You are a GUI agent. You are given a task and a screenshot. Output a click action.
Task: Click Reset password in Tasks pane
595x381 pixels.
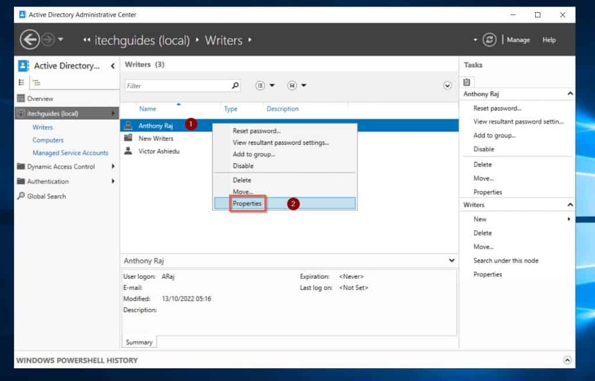(497, 108)
